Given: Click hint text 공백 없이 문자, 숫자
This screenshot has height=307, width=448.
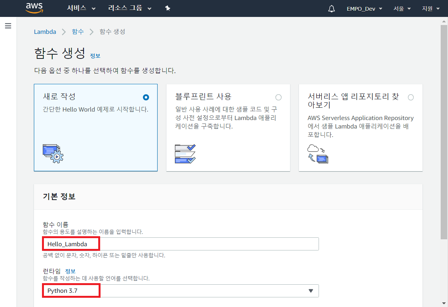Looking at the screenshot, I should [104, 255].
